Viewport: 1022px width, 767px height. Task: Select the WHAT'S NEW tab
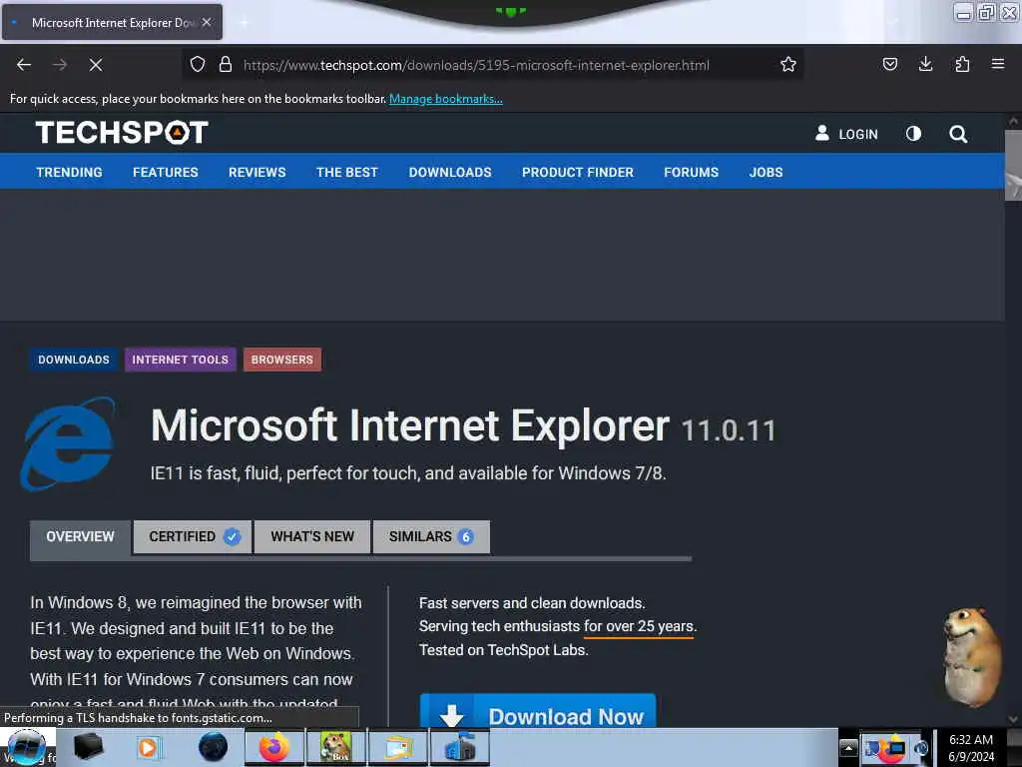312,536
